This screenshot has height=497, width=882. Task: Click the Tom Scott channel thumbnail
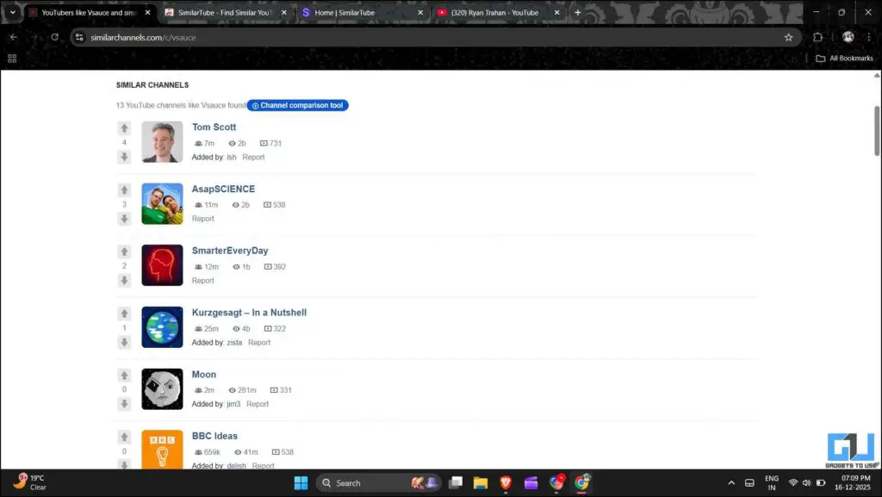(x=161, y=141)
